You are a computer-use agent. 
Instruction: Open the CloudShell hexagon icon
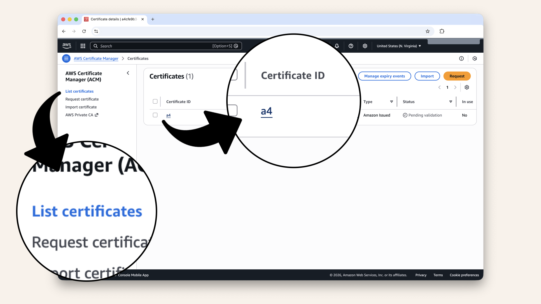pos(475,58)
